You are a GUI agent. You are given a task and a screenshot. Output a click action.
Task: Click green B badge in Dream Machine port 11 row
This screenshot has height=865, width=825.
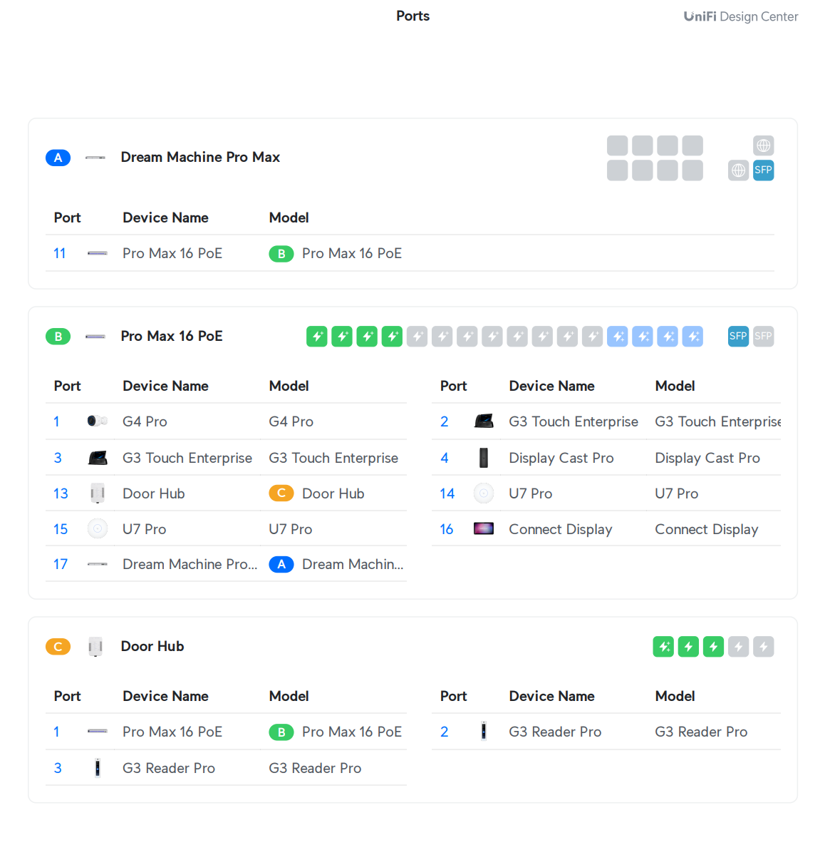(281, 254)
